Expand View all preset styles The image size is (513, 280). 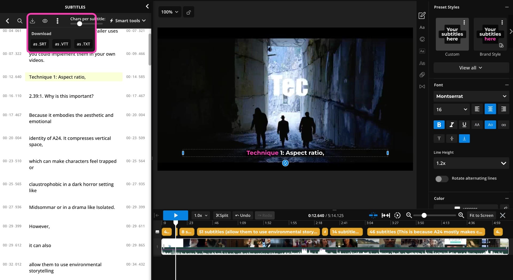(471, 68)
